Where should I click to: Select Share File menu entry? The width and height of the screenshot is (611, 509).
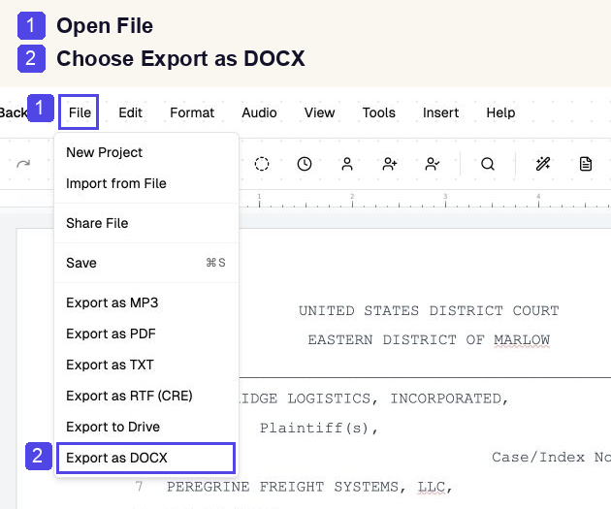(146, 223)
